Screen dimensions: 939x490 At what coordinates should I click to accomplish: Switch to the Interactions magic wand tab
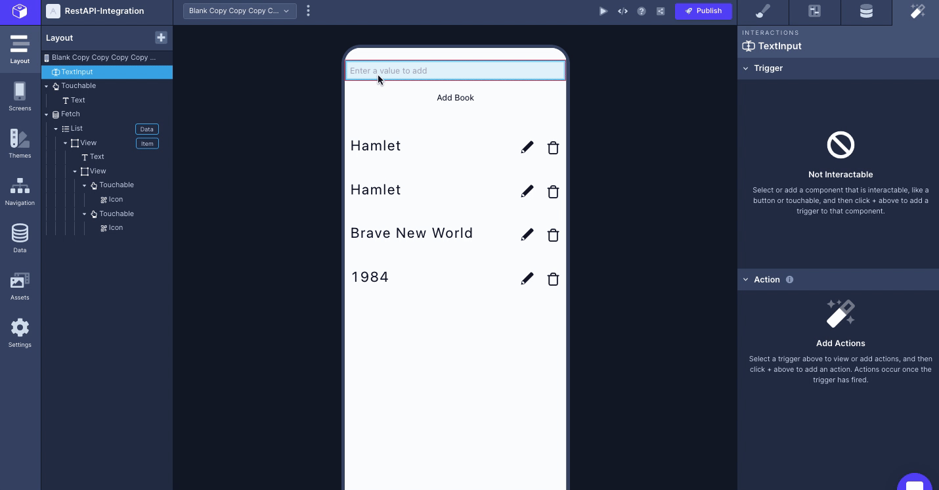(917, 12)
